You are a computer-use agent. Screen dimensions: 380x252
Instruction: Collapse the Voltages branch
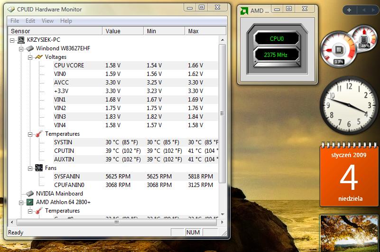coord(30,57)
